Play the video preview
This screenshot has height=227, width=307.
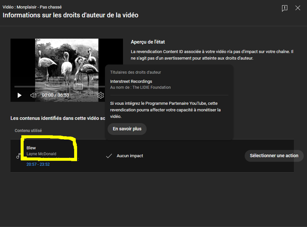click(x=19, y=95)
